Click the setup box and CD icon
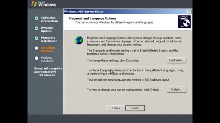Image resolution: width=220 pixels, height=123 pixels. pyautogui.click(x=184, y=22)
